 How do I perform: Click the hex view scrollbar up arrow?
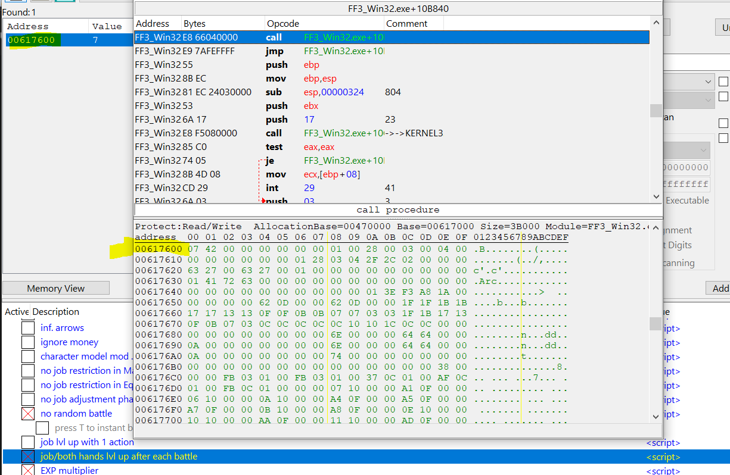click(656, 227)
